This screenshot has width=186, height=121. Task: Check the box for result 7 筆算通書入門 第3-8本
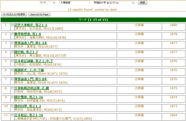(x=13, y=79)
